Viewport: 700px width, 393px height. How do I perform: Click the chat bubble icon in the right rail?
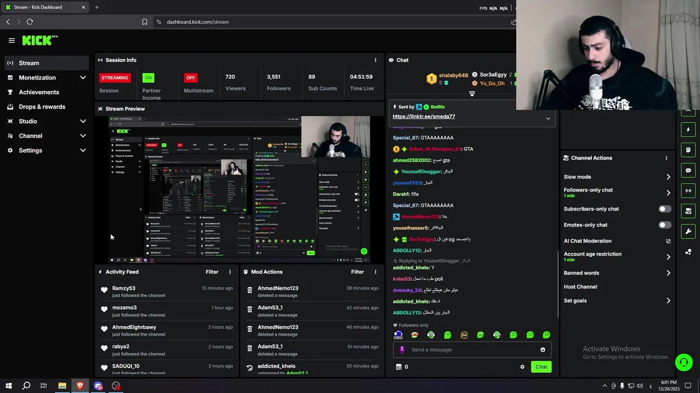(x=688, y=170)
